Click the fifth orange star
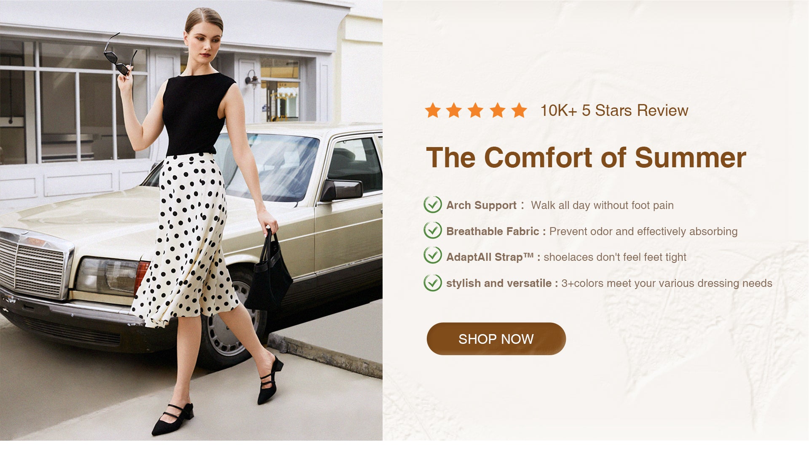809x458 pixels. tap(519, 110)
